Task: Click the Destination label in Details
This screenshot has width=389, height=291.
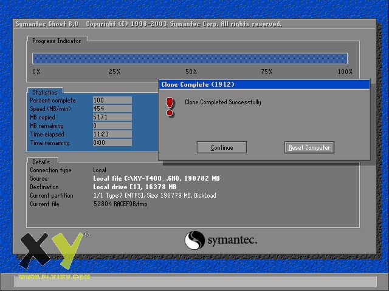Action: click(44, 187)
